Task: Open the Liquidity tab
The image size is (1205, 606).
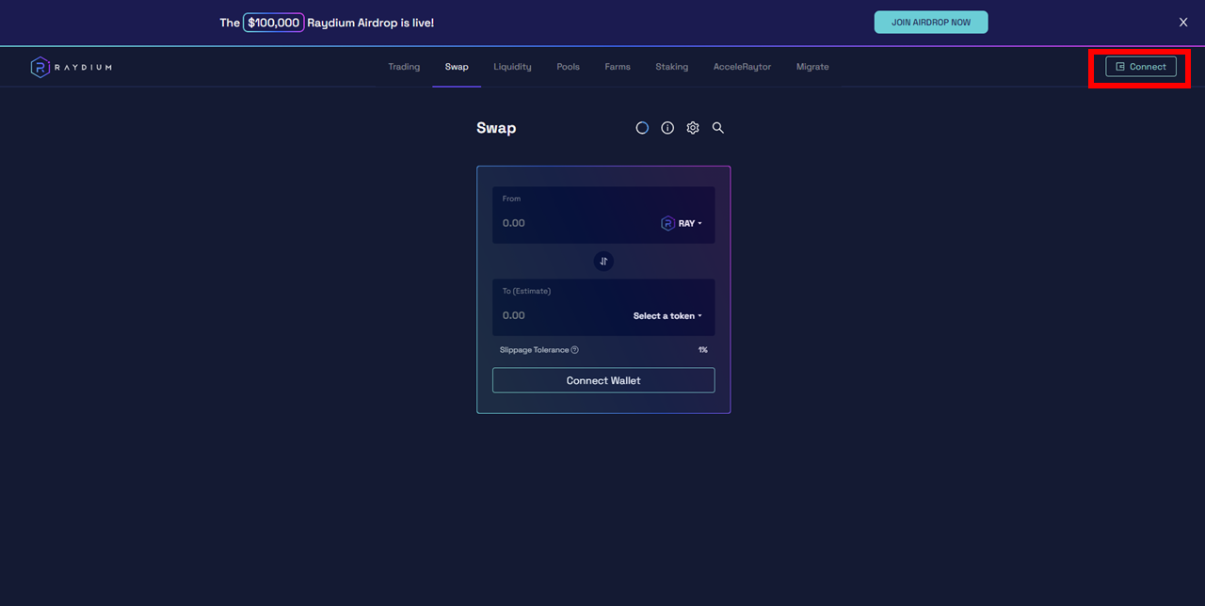Action: 512,67
